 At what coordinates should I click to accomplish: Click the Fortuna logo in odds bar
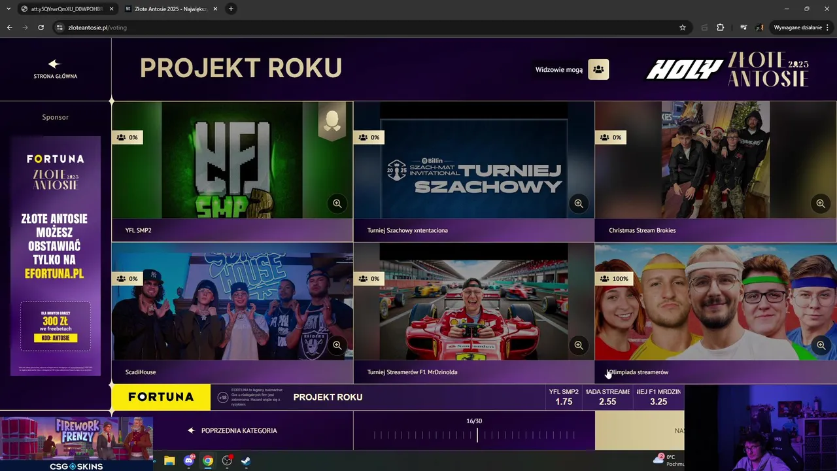tap(161, 397)
